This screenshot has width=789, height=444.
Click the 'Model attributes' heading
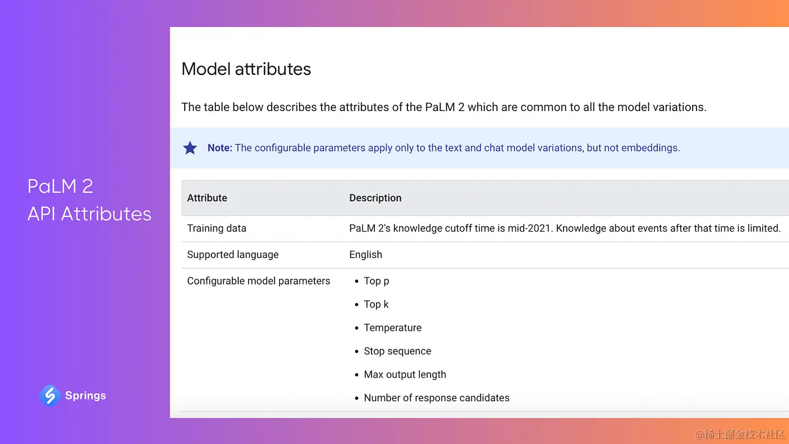[246, 69]
